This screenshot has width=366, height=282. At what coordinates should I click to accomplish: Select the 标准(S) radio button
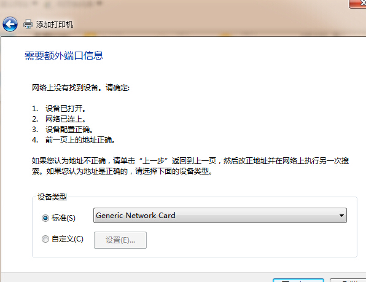tap(45, 218)
